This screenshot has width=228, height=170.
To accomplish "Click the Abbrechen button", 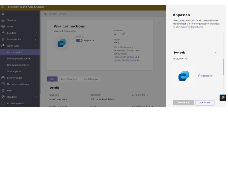I will (205, 103).
